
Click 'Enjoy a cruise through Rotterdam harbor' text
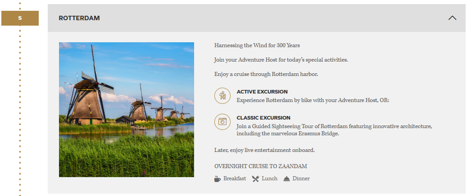(x=266, y=74)
